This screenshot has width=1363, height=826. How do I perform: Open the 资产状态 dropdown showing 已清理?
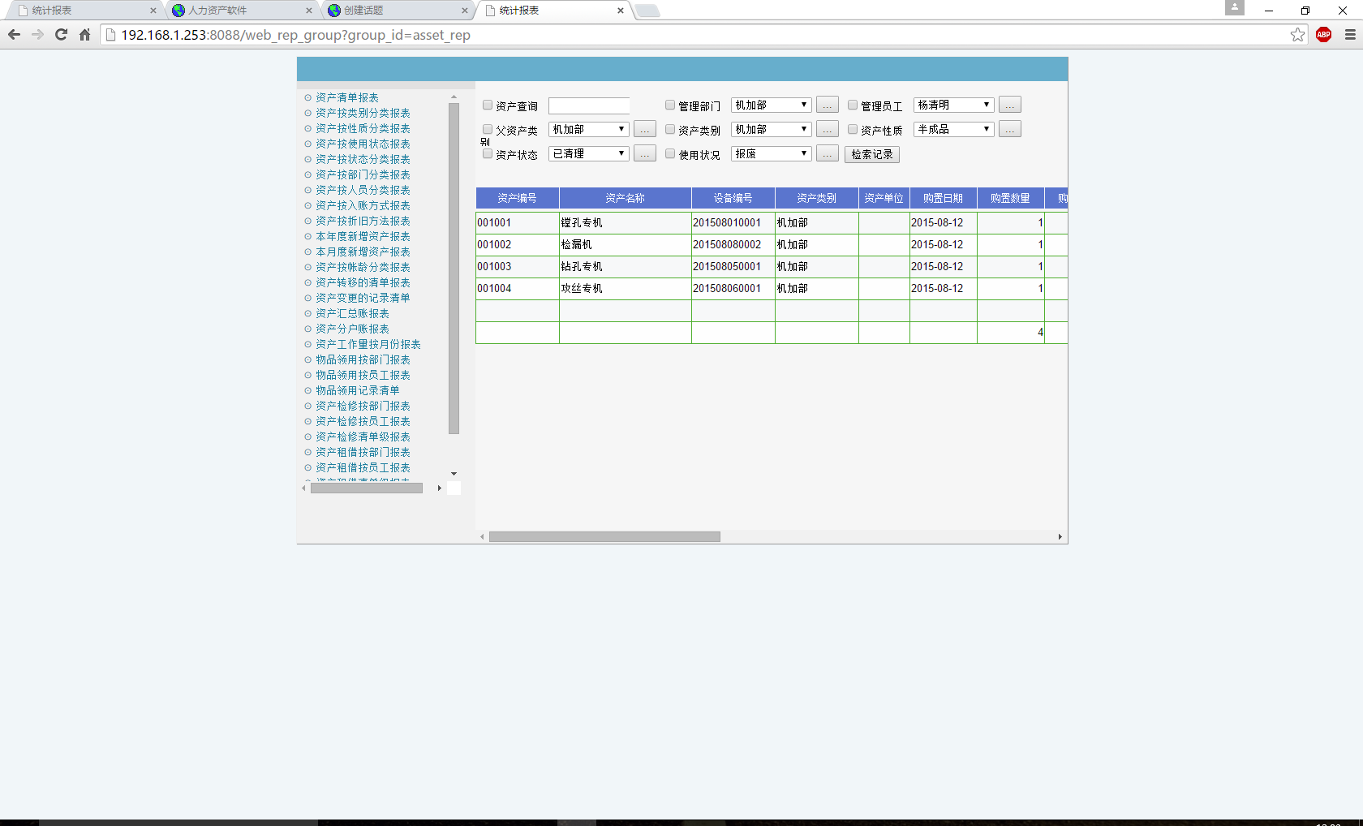pos(588,154)
